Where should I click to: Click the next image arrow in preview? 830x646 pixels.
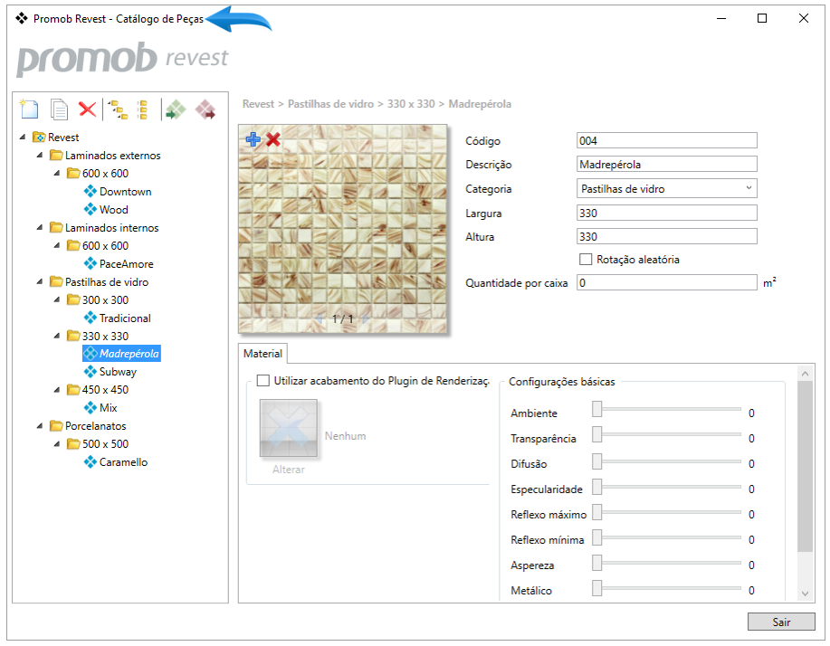tap(366, 318)
